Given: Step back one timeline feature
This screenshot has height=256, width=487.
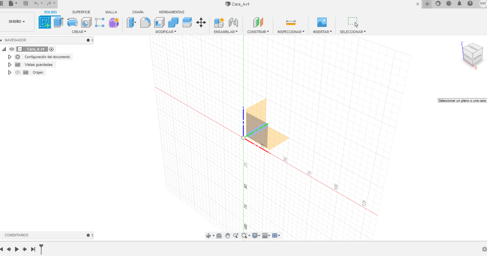Looking at the screenshot, I should pyautogui.click(x=9, y=249).
